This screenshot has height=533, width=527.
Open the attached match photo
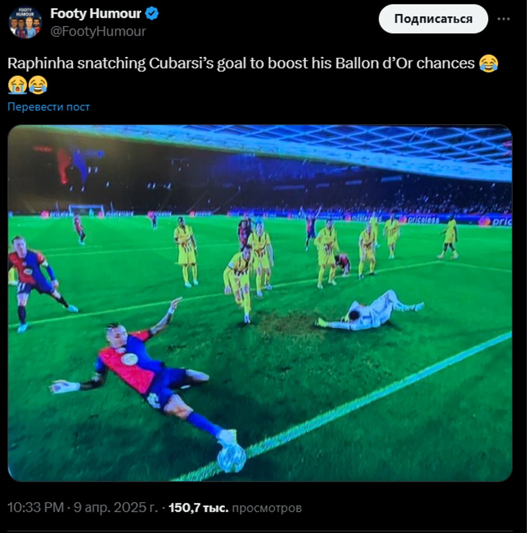coord(260,303)
